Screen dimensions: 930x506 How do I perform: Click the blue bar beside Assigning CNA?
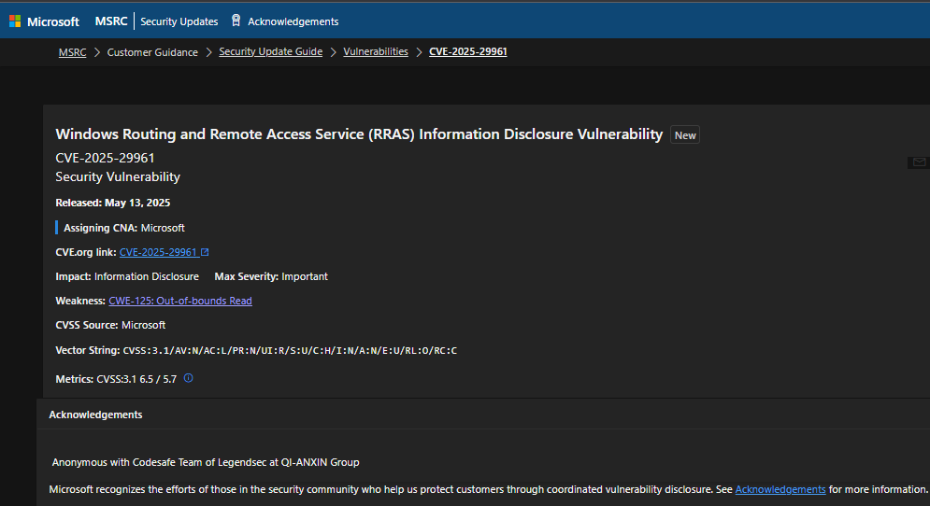(57, 228)
